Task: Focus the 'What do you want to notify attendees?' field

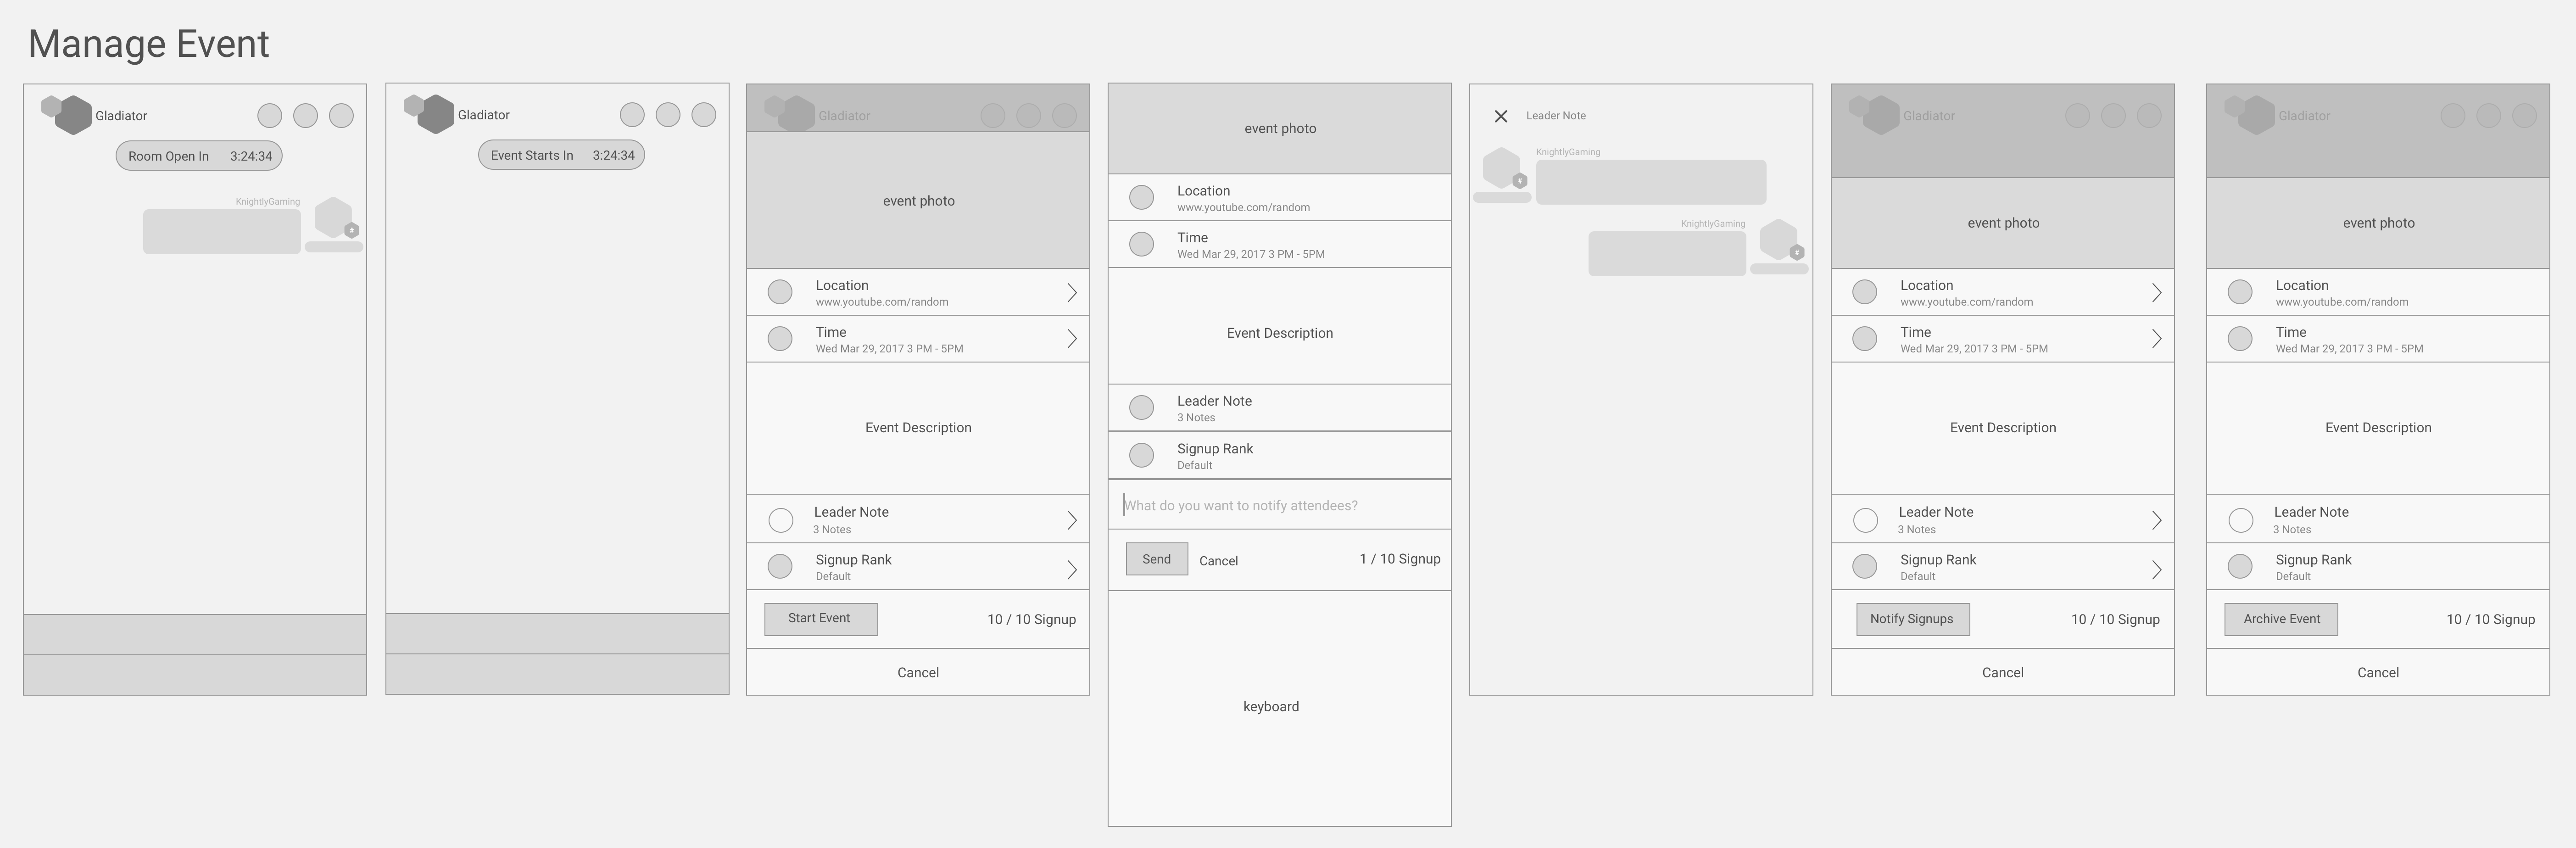Action: [x=1279, y=505]
